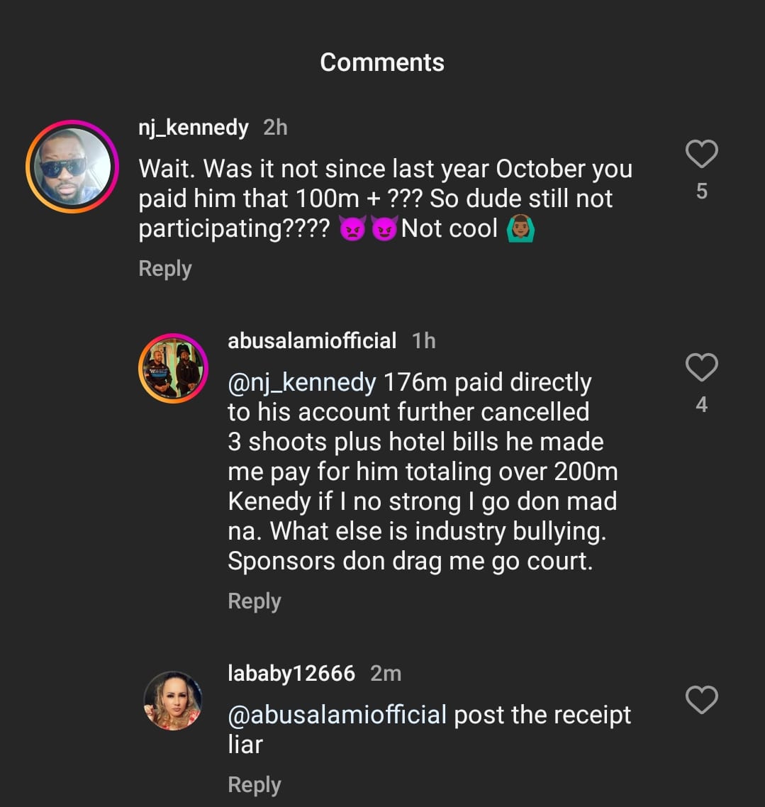The width and height of the screenshot is (765, 807).
Task: Tap abusalamiofficial's profile avatar
Action: click(172, 367)
